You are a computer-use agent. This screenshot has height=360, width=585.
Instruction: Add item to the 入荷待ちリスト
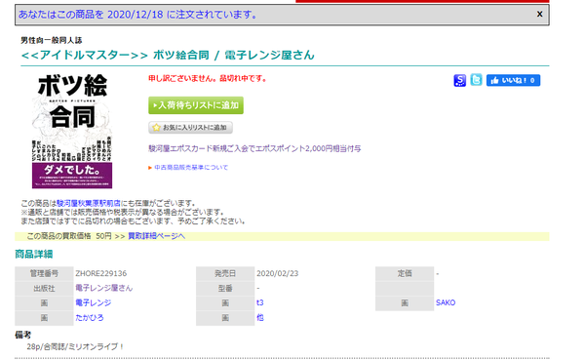pyautogui.click(x=196, y=105)
